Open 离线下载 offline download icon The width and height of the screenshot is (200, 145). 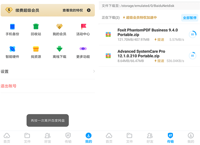click(x=59, y=49)
